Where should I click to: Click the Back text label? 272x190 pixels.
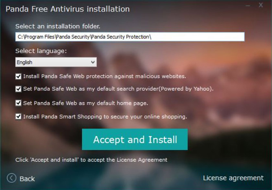[x=27, y=179]
